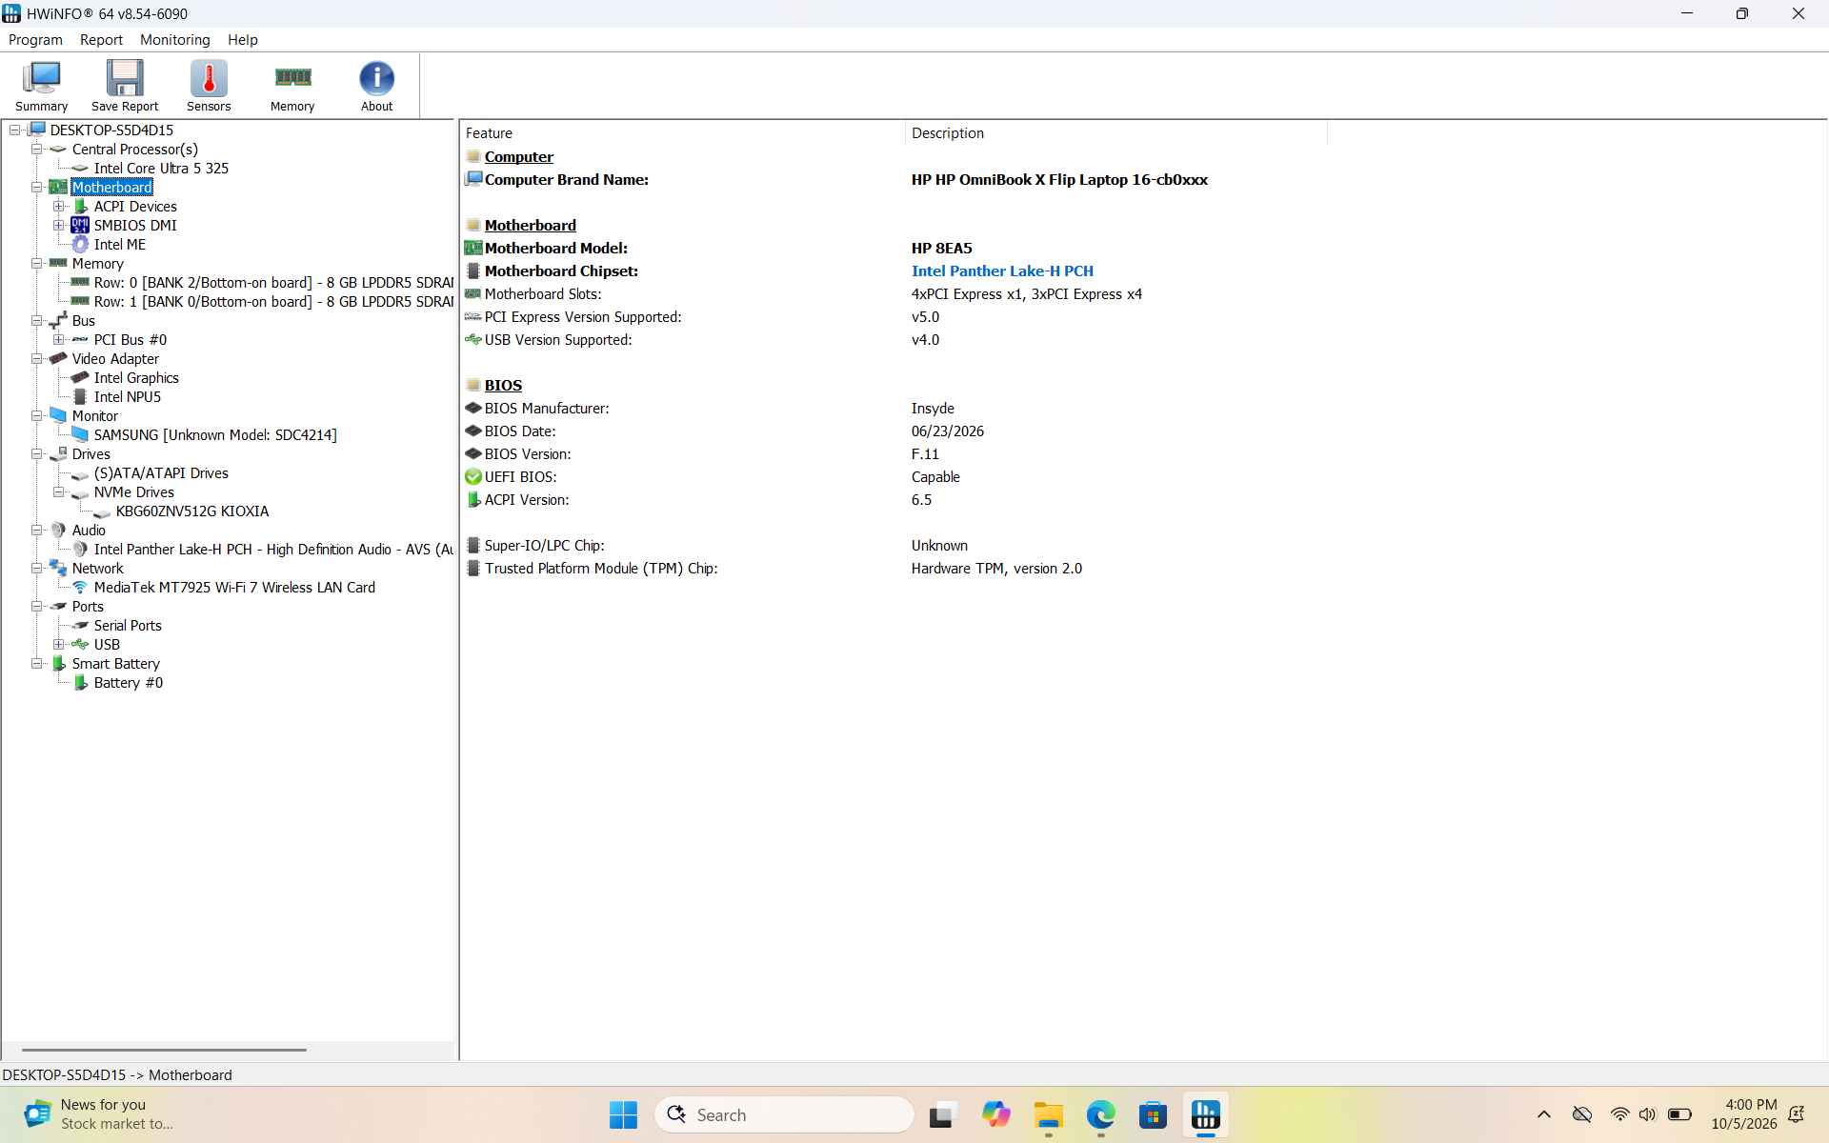Click the taskbar Search box

coord(784,1114)
